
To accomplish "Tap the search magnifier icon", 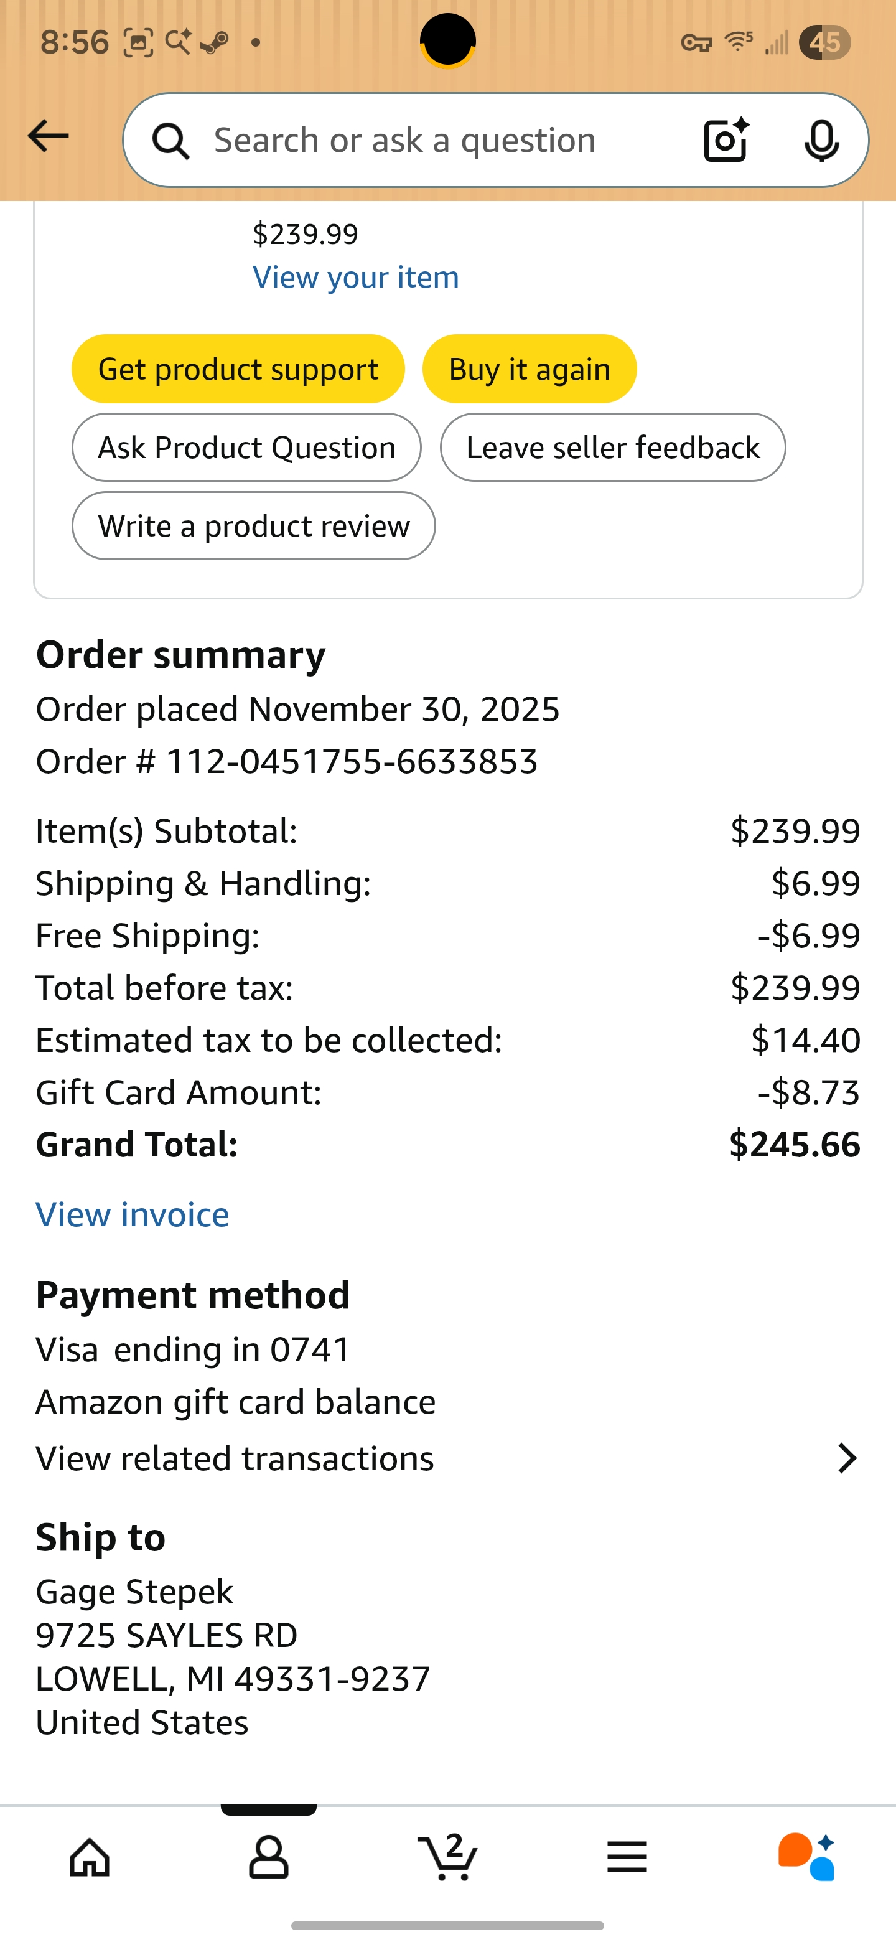I will [x=170, y=141].
